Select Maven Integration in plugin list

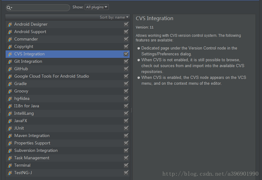click(32, 136)
